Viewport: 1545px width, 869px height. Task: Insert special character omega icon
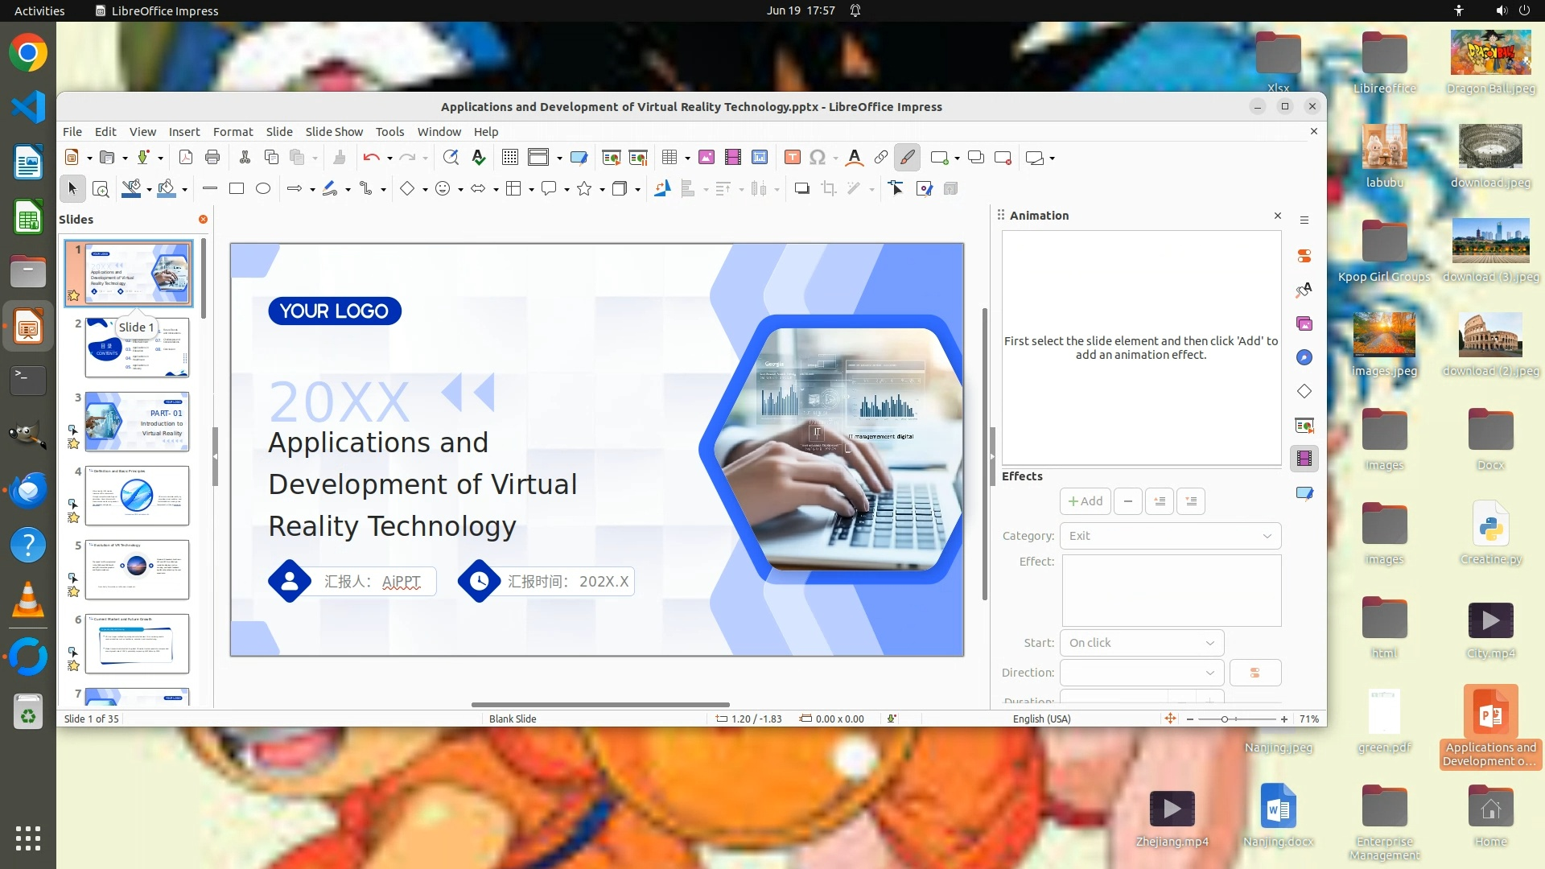(817, 157)
